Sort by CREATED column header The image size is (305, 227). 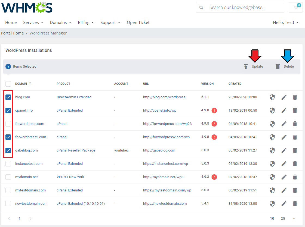pyautogui.click(x=235, y=84)
